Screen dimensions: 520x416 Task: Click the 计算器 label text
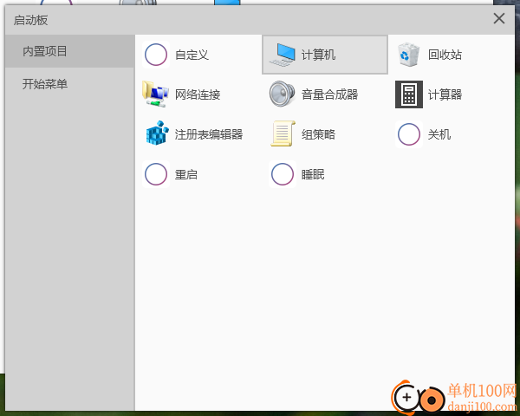click(445, 94)
